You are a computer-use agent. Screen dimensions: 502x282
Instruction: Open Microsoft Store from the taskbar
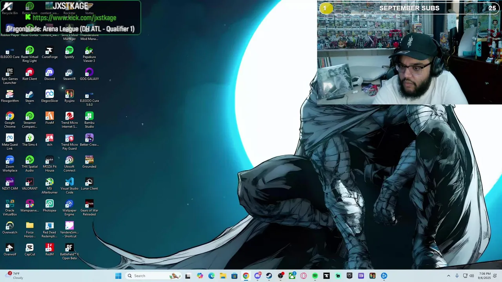pyautogui.click(x=234, y=276)
